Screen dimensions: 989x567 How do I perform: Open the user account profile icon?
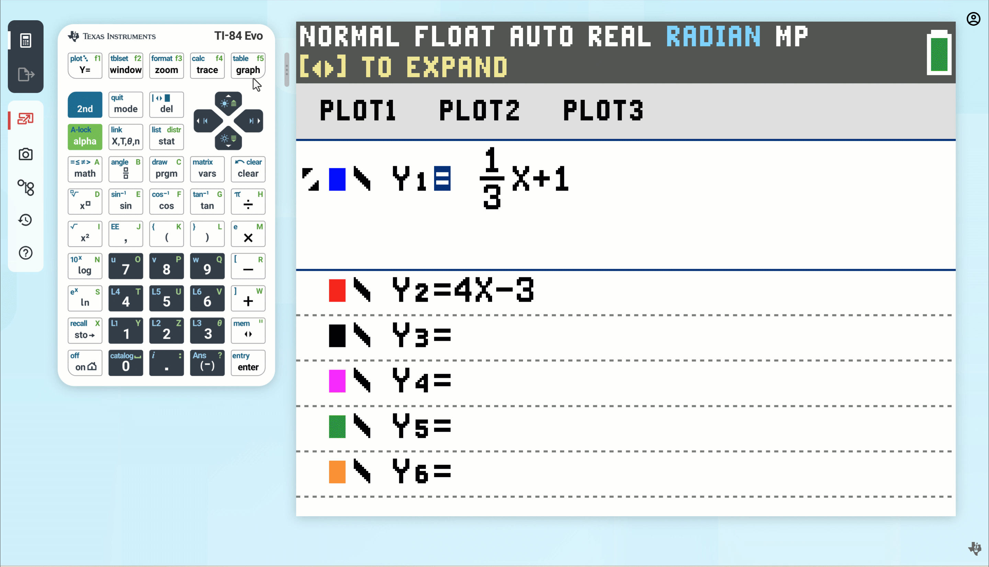(x=974, y=19)
